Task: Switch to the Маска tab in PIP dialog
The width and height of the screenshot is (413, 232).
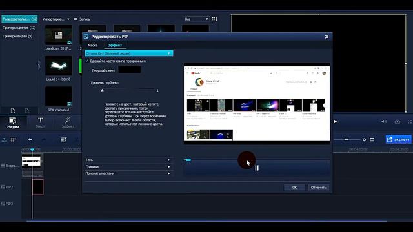Action: [93, 45]
